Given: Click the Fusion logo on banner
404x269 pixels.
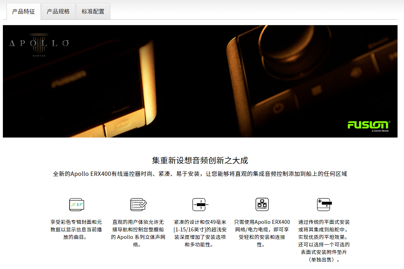Looking at the screenshot, I should (x=369, y=126).
